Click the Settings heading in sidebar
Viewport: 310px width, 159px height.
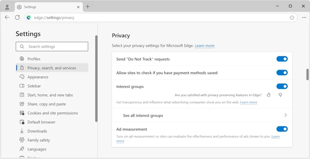[28, 34]
